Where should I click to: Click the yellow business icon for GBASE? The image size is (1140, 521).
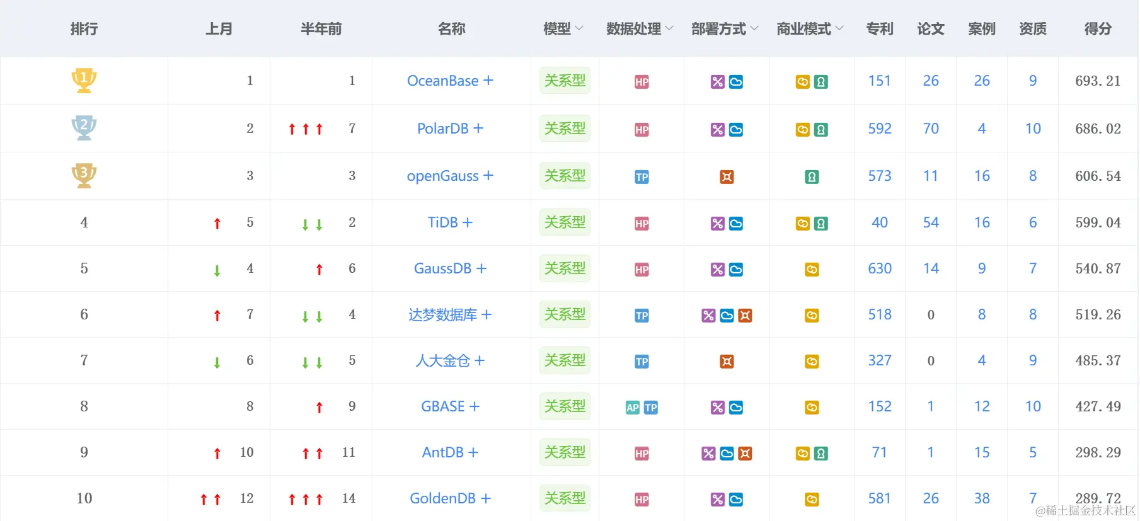click(x=812, y=408)
